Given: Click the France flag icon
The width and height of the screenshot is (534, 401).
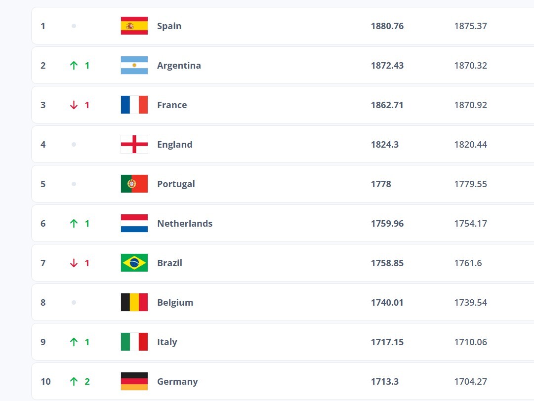Looking at the screenshot, I should [134, 105].
